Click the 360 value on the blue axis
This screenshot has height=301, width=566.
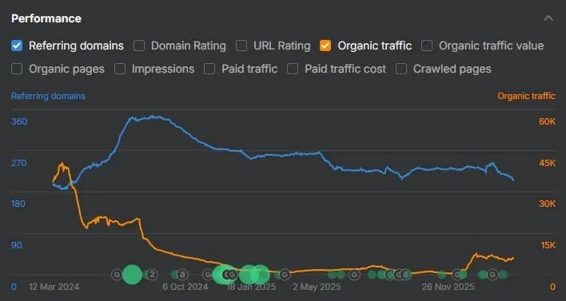click(x=19, y=121)
